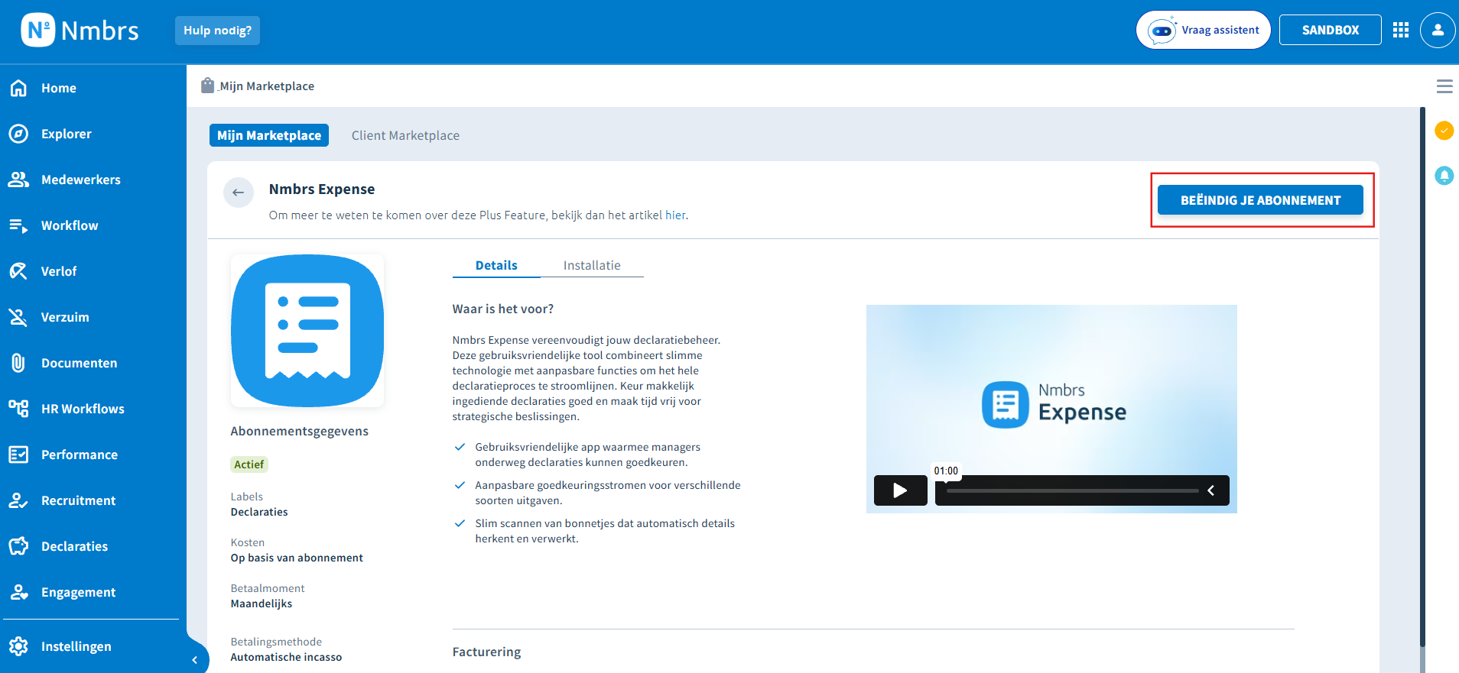Switch to the Installatie tab
The height and width of the screenshot is (673, 1459).
(x=592, y=265)
